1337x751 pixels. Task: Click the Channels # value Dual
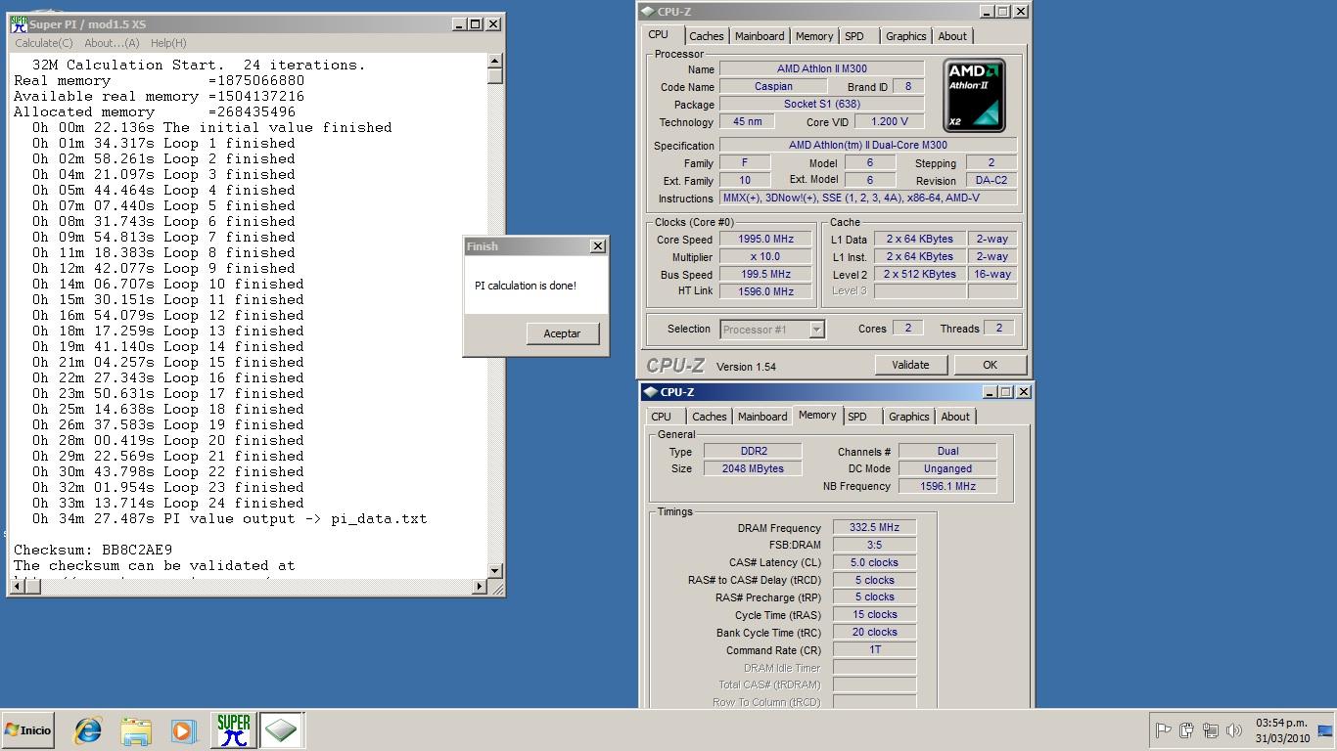(x=947, y=451)
